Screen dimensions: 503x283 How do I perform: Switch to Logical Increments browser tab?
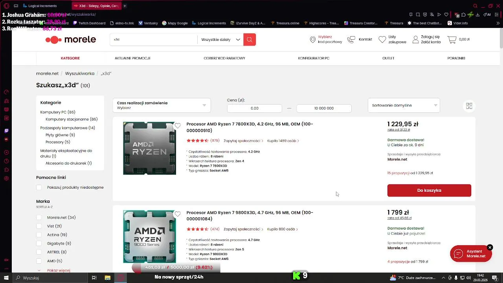[42, 6]
